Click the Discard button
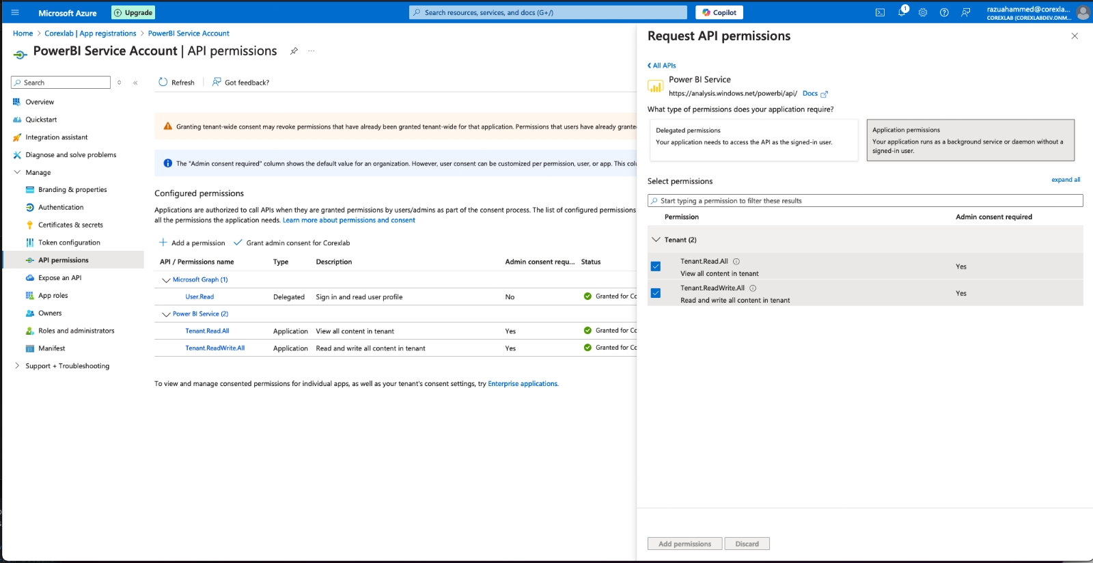The image size is (1093, 563). [x=747, y=544]
